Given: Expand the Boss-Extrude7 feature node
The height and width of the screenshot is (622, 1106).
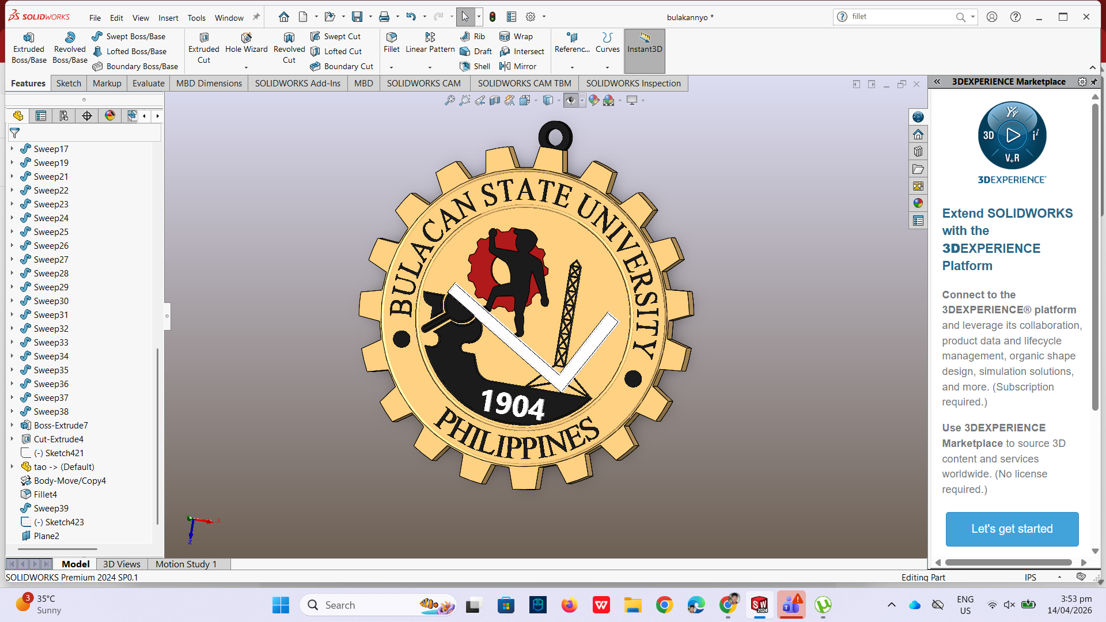Looking at the screenshot, I should tap(12, 425).
